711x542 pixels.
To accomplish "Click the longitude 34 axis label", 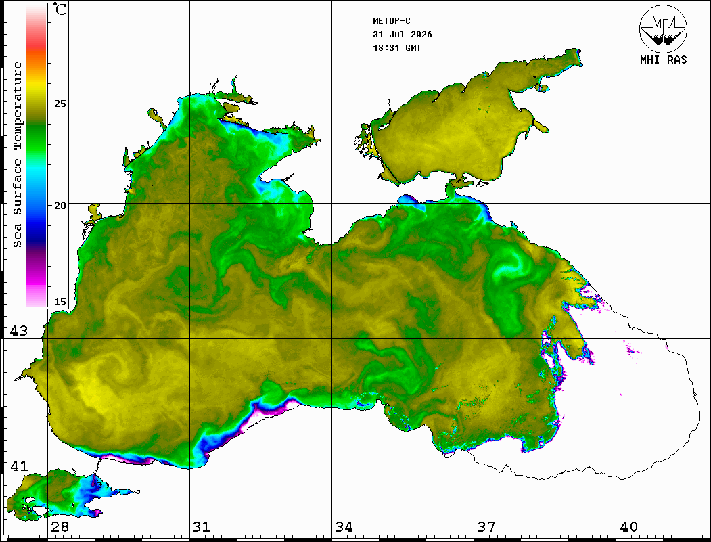I will pos(344,526).
